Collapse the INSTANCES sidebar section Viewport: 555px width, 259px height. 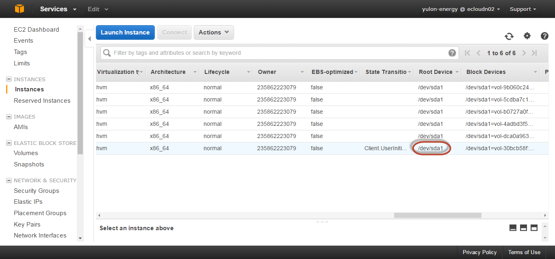pyautogui.click(x=9, y=79)
